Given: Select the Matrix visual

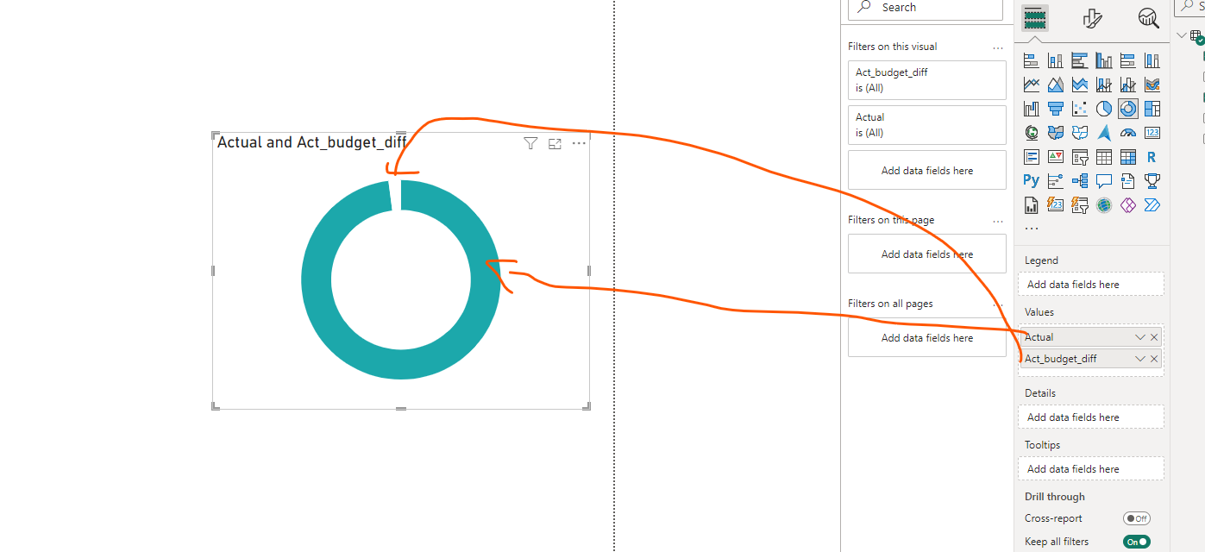Looking at the screenshot, I should coord(1127,157).
